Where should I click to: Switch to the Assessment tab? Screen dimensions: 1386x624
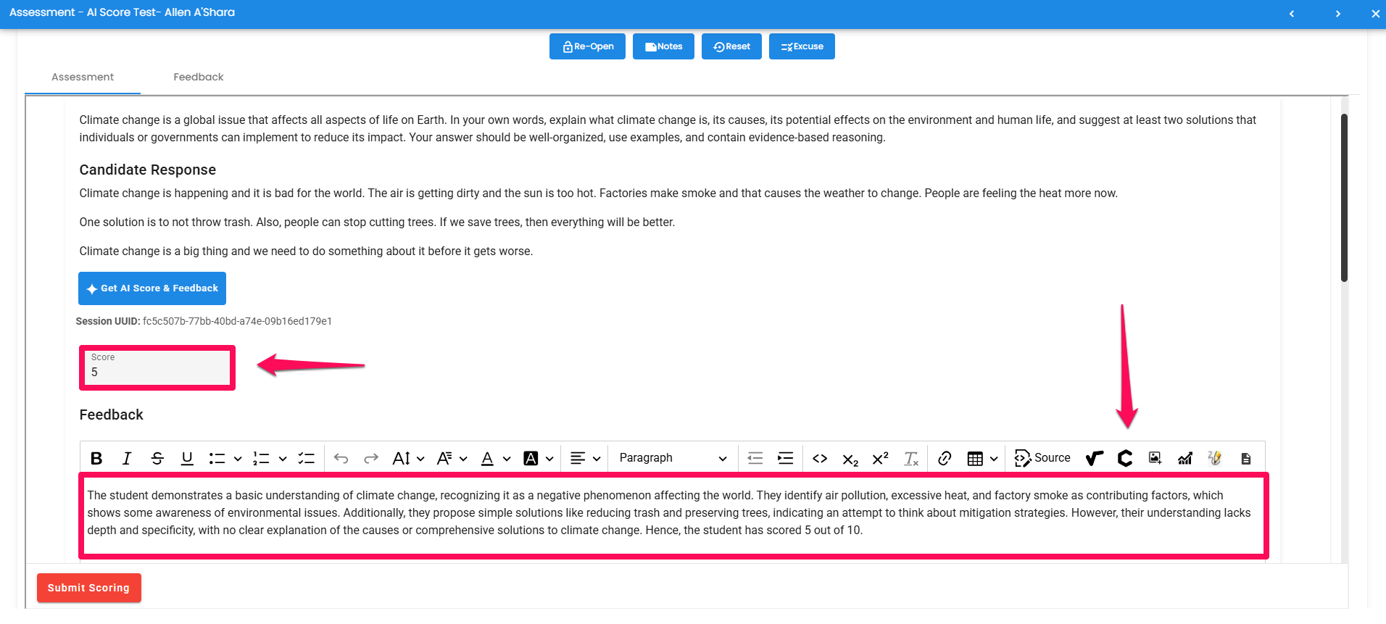[83, 77]
